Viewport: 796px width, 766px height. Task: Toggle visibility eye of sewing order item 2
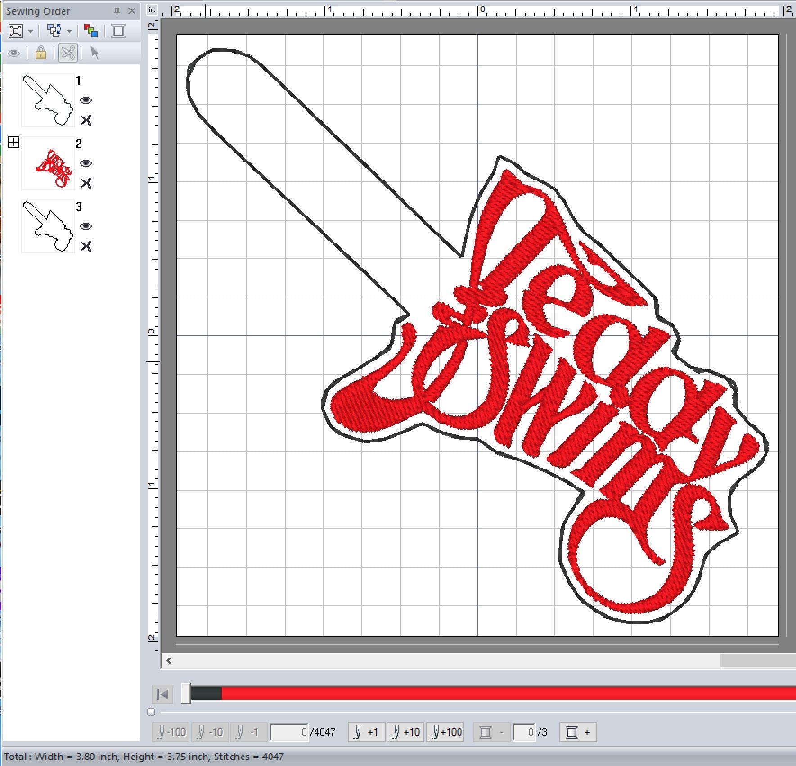86,163
